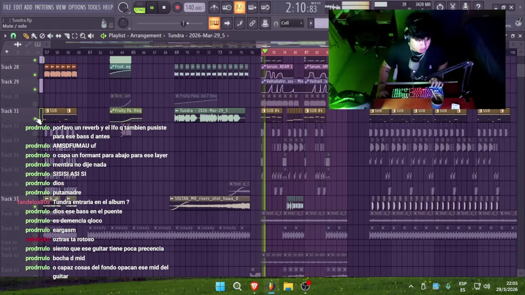525x295 pixels.
Task: Add a new track with the plus icon
Action: (x=7, y=52)
